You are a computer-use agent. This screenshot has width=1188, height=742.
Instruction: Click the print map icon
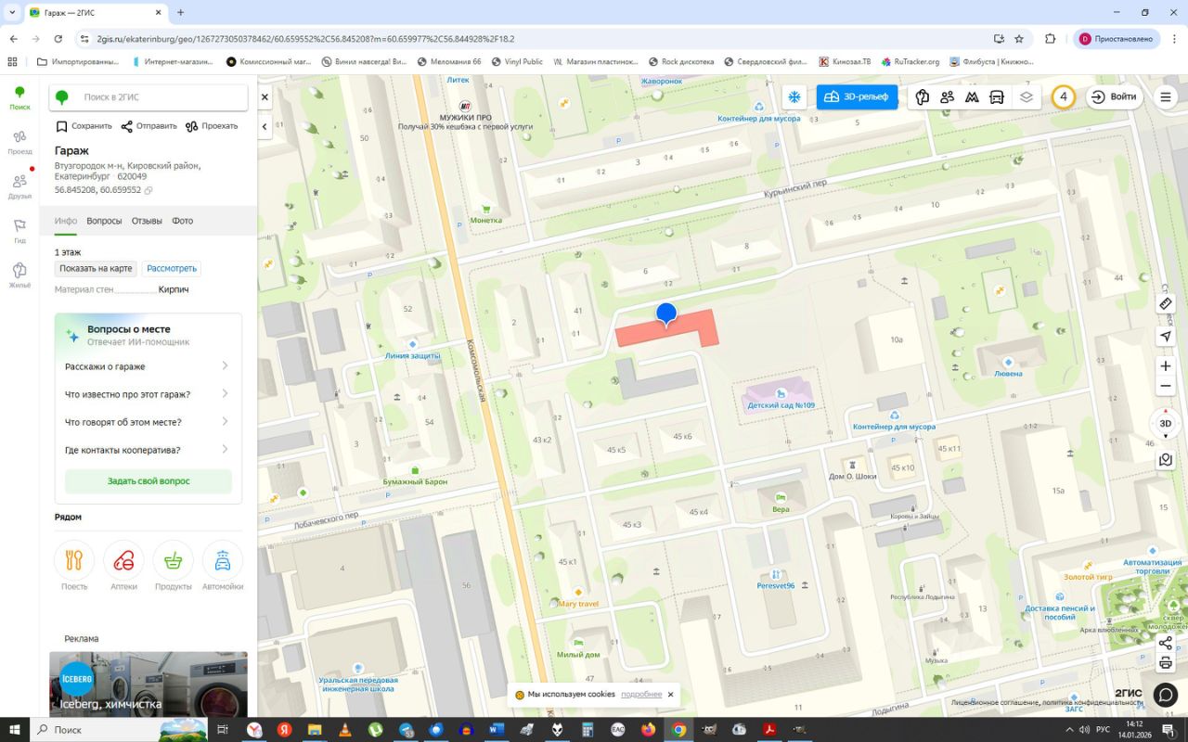tap(1166, 663)
